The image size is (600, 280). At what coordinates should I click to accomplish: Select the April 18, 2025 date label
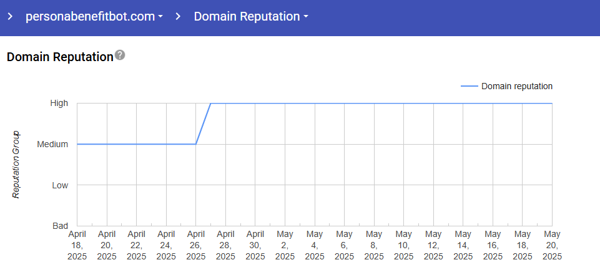[x=77, y=245]
